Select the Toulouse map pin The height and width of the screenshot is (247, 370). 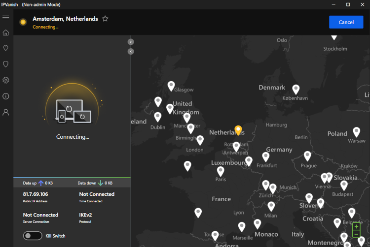pos(215,236)
